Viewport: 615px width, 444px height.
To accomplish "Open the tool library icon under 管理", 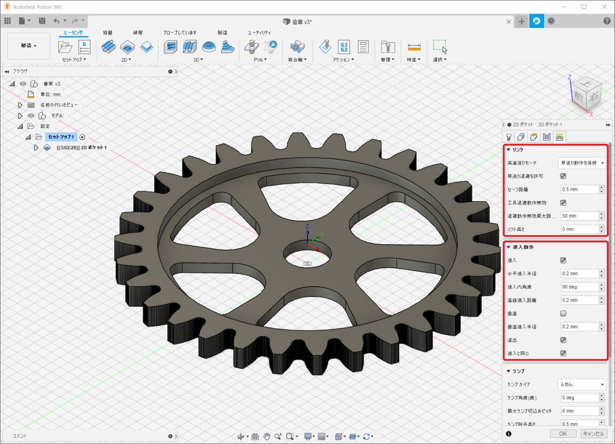I will point(388,47).
